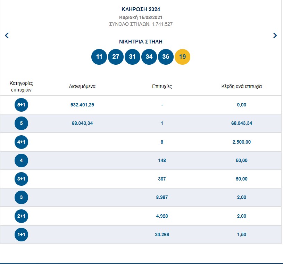Click the ΚΛΗΡΩΣΗ 2324 draw title
The image size is (283, 264).
pos(141,9)
